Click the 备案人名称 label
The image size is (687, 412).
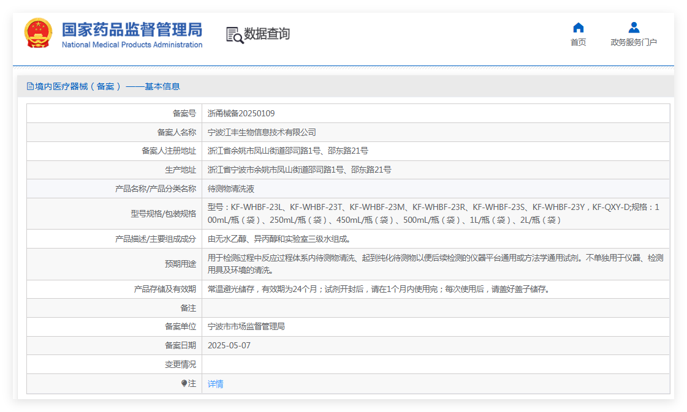click(176, 132)
